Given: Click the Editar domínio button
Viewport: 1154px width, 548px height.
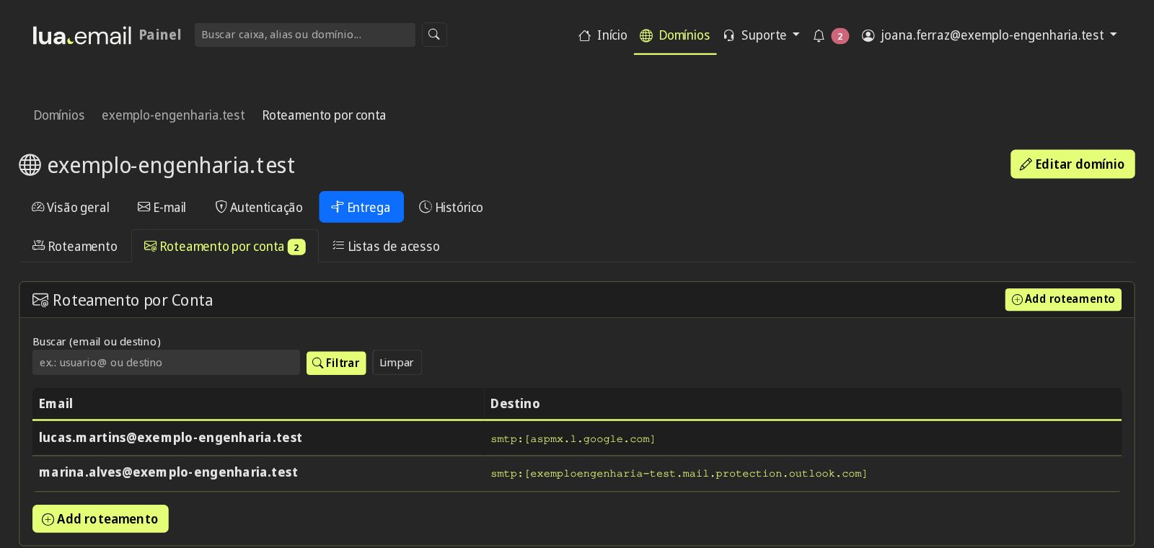Looking at the screenshot, I should [x=1072, y=164].
